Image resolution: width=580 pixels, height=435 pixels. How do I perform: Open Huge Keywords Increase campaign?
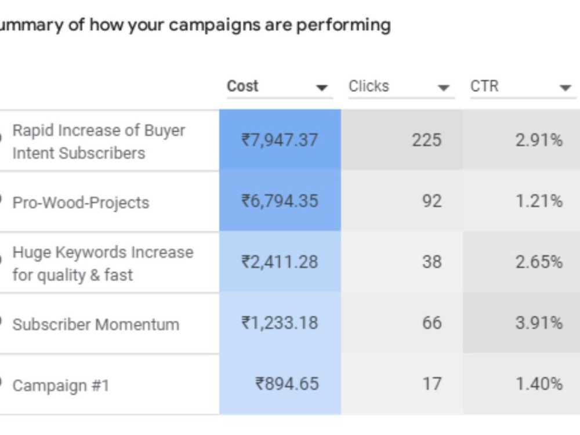[x=103, y=263]
